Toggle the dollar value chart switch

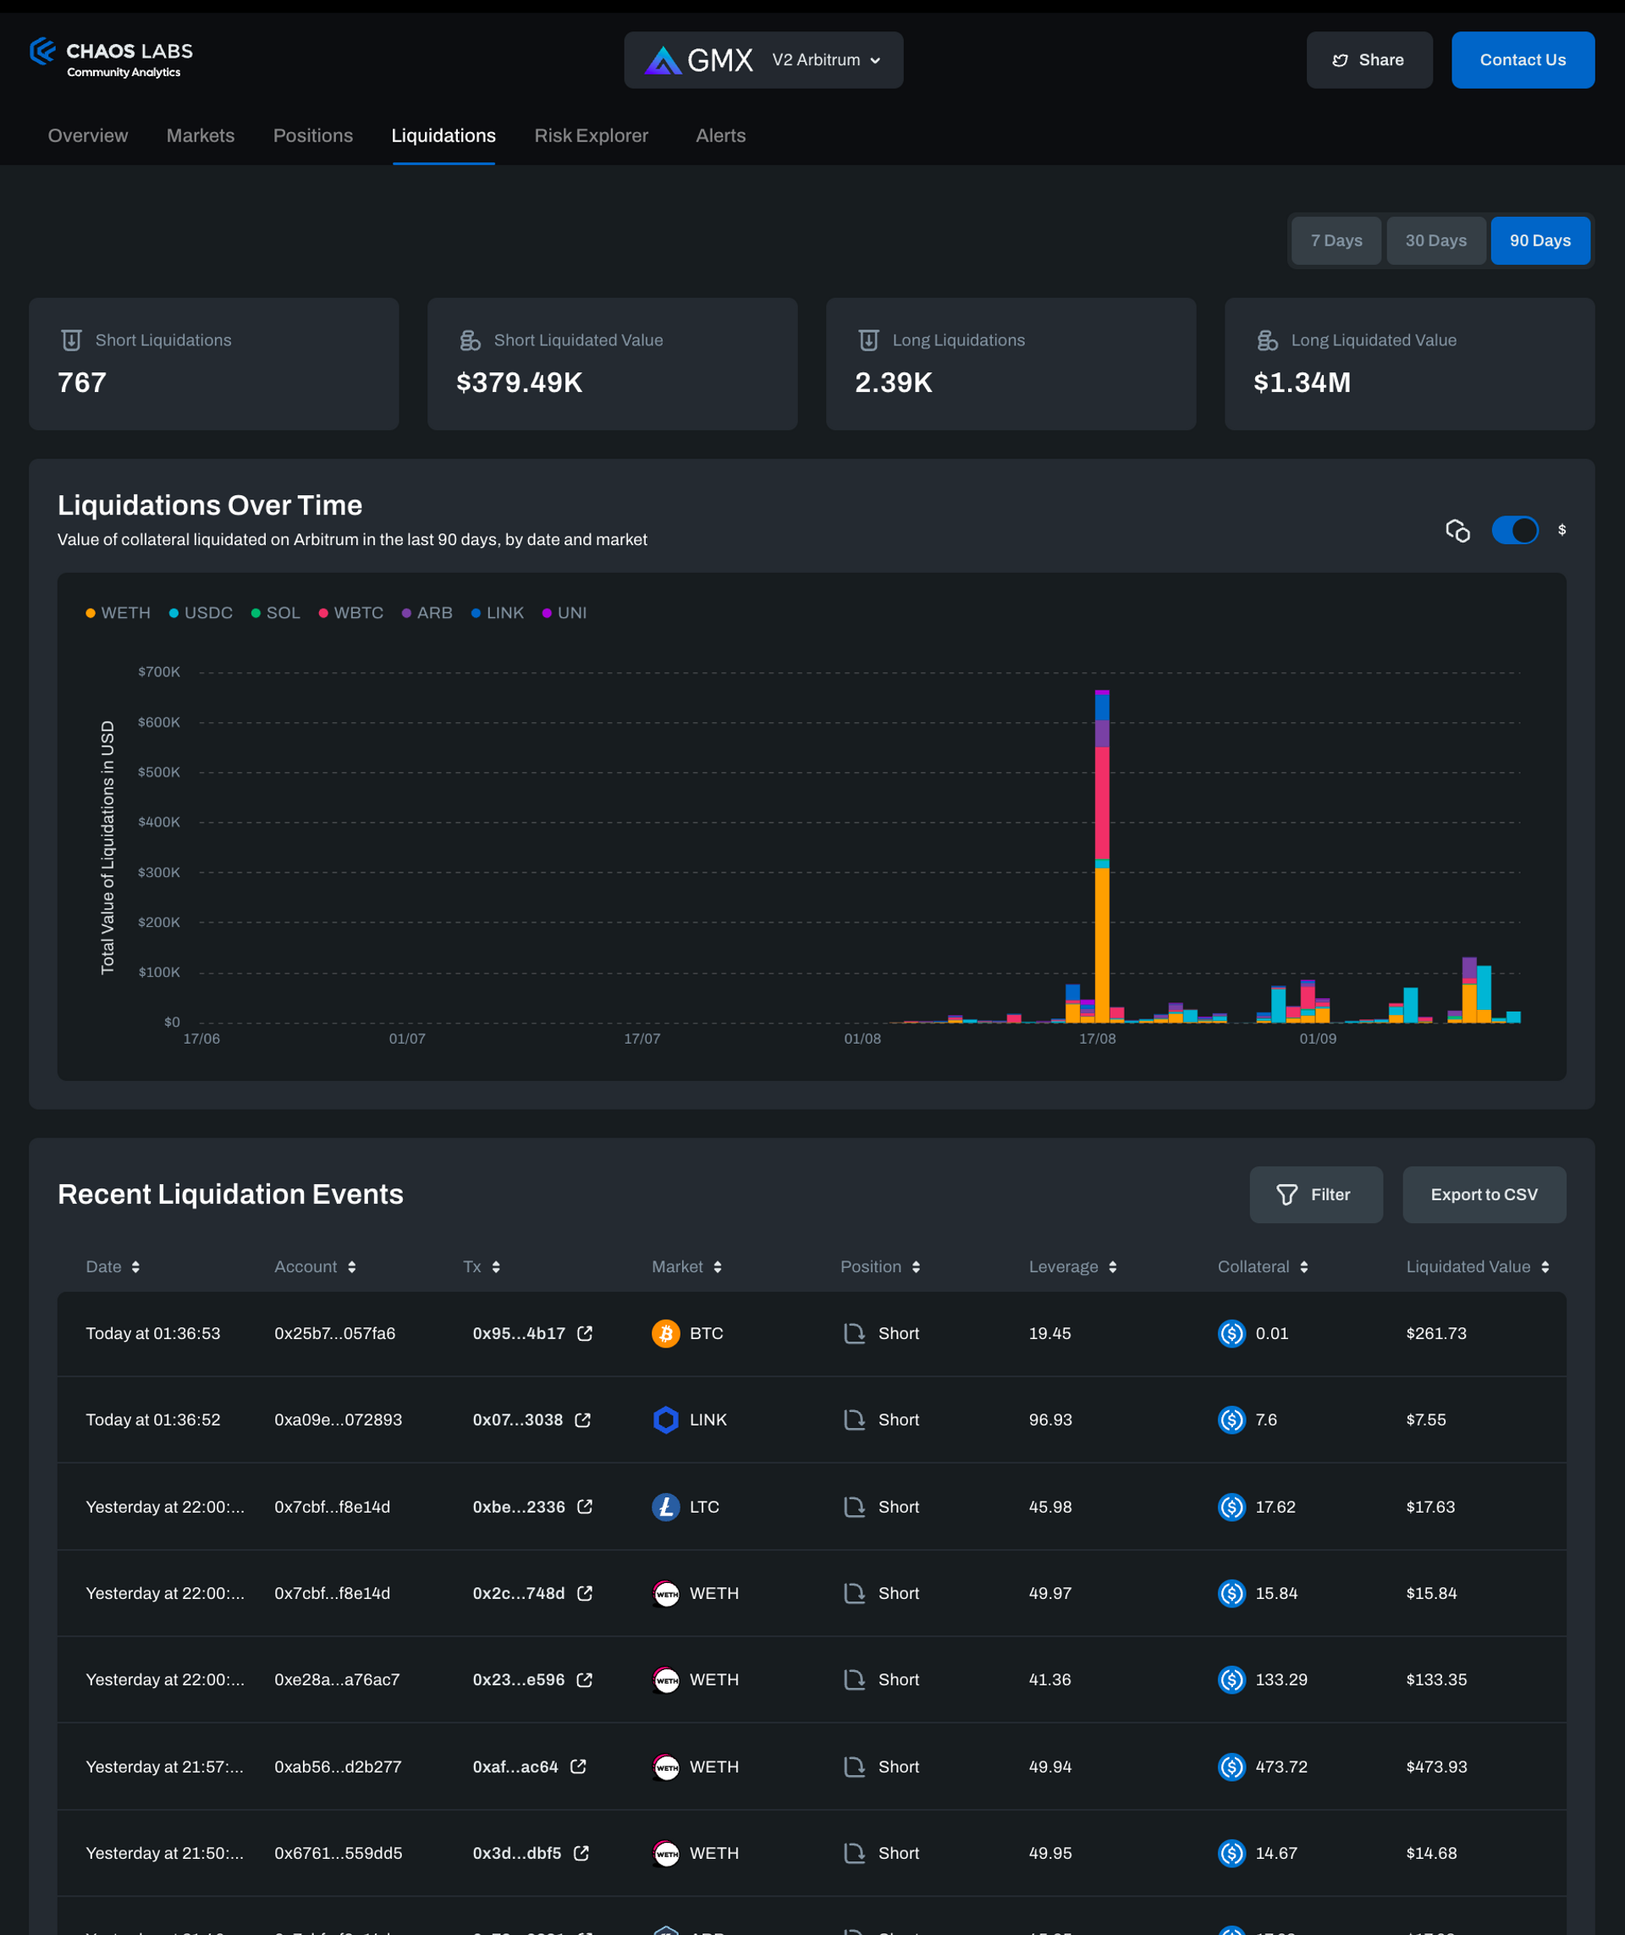click(x=1513, y=530)
